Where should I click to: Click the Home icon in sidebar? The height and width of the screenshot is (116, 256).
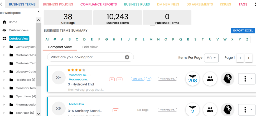(4, 22)
